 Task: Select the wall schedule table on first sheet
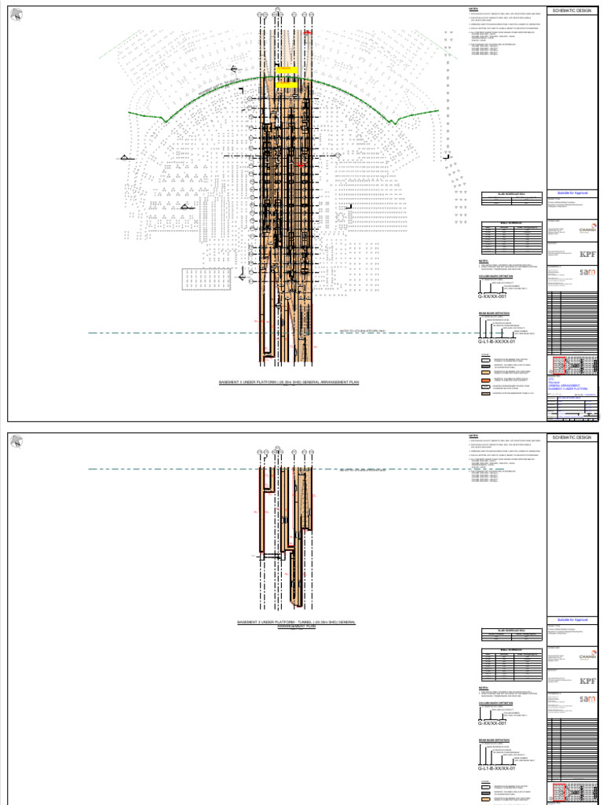[512, 238]
